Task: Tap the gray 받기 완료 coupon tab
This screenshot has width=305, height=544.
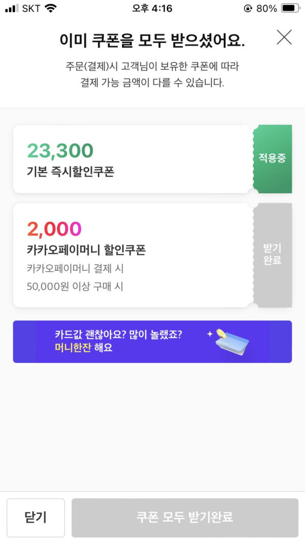Action: [x=272, y=255]
